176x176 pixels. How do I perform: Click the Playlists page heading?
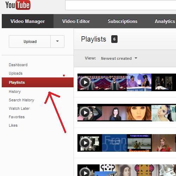(x=94, y=39)
